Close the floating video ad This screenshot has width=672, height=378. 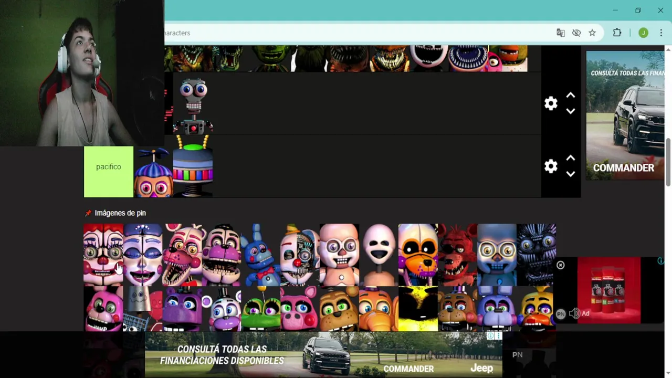(560, 266)
